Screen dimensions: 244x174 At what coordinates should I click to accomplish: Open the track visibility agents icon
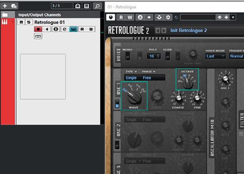click(x=78, y=6)
